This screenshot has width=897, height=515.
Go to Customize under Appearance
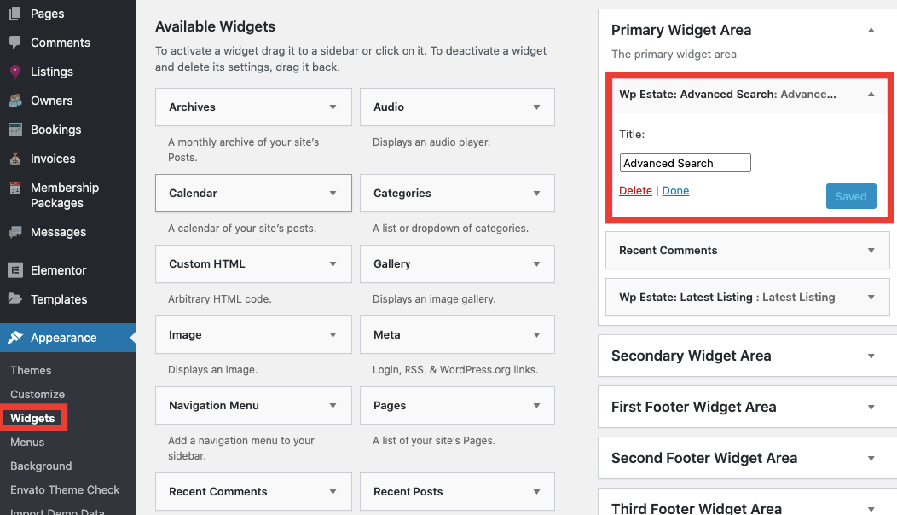click(x=38, y=395)
